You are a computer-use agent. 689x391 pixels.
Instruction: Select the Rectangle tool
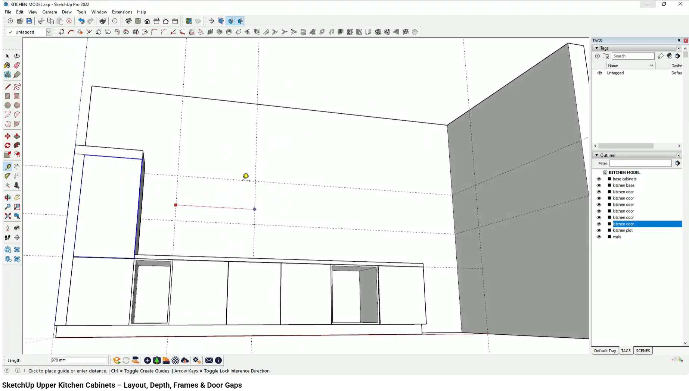[x=7, y=95]
